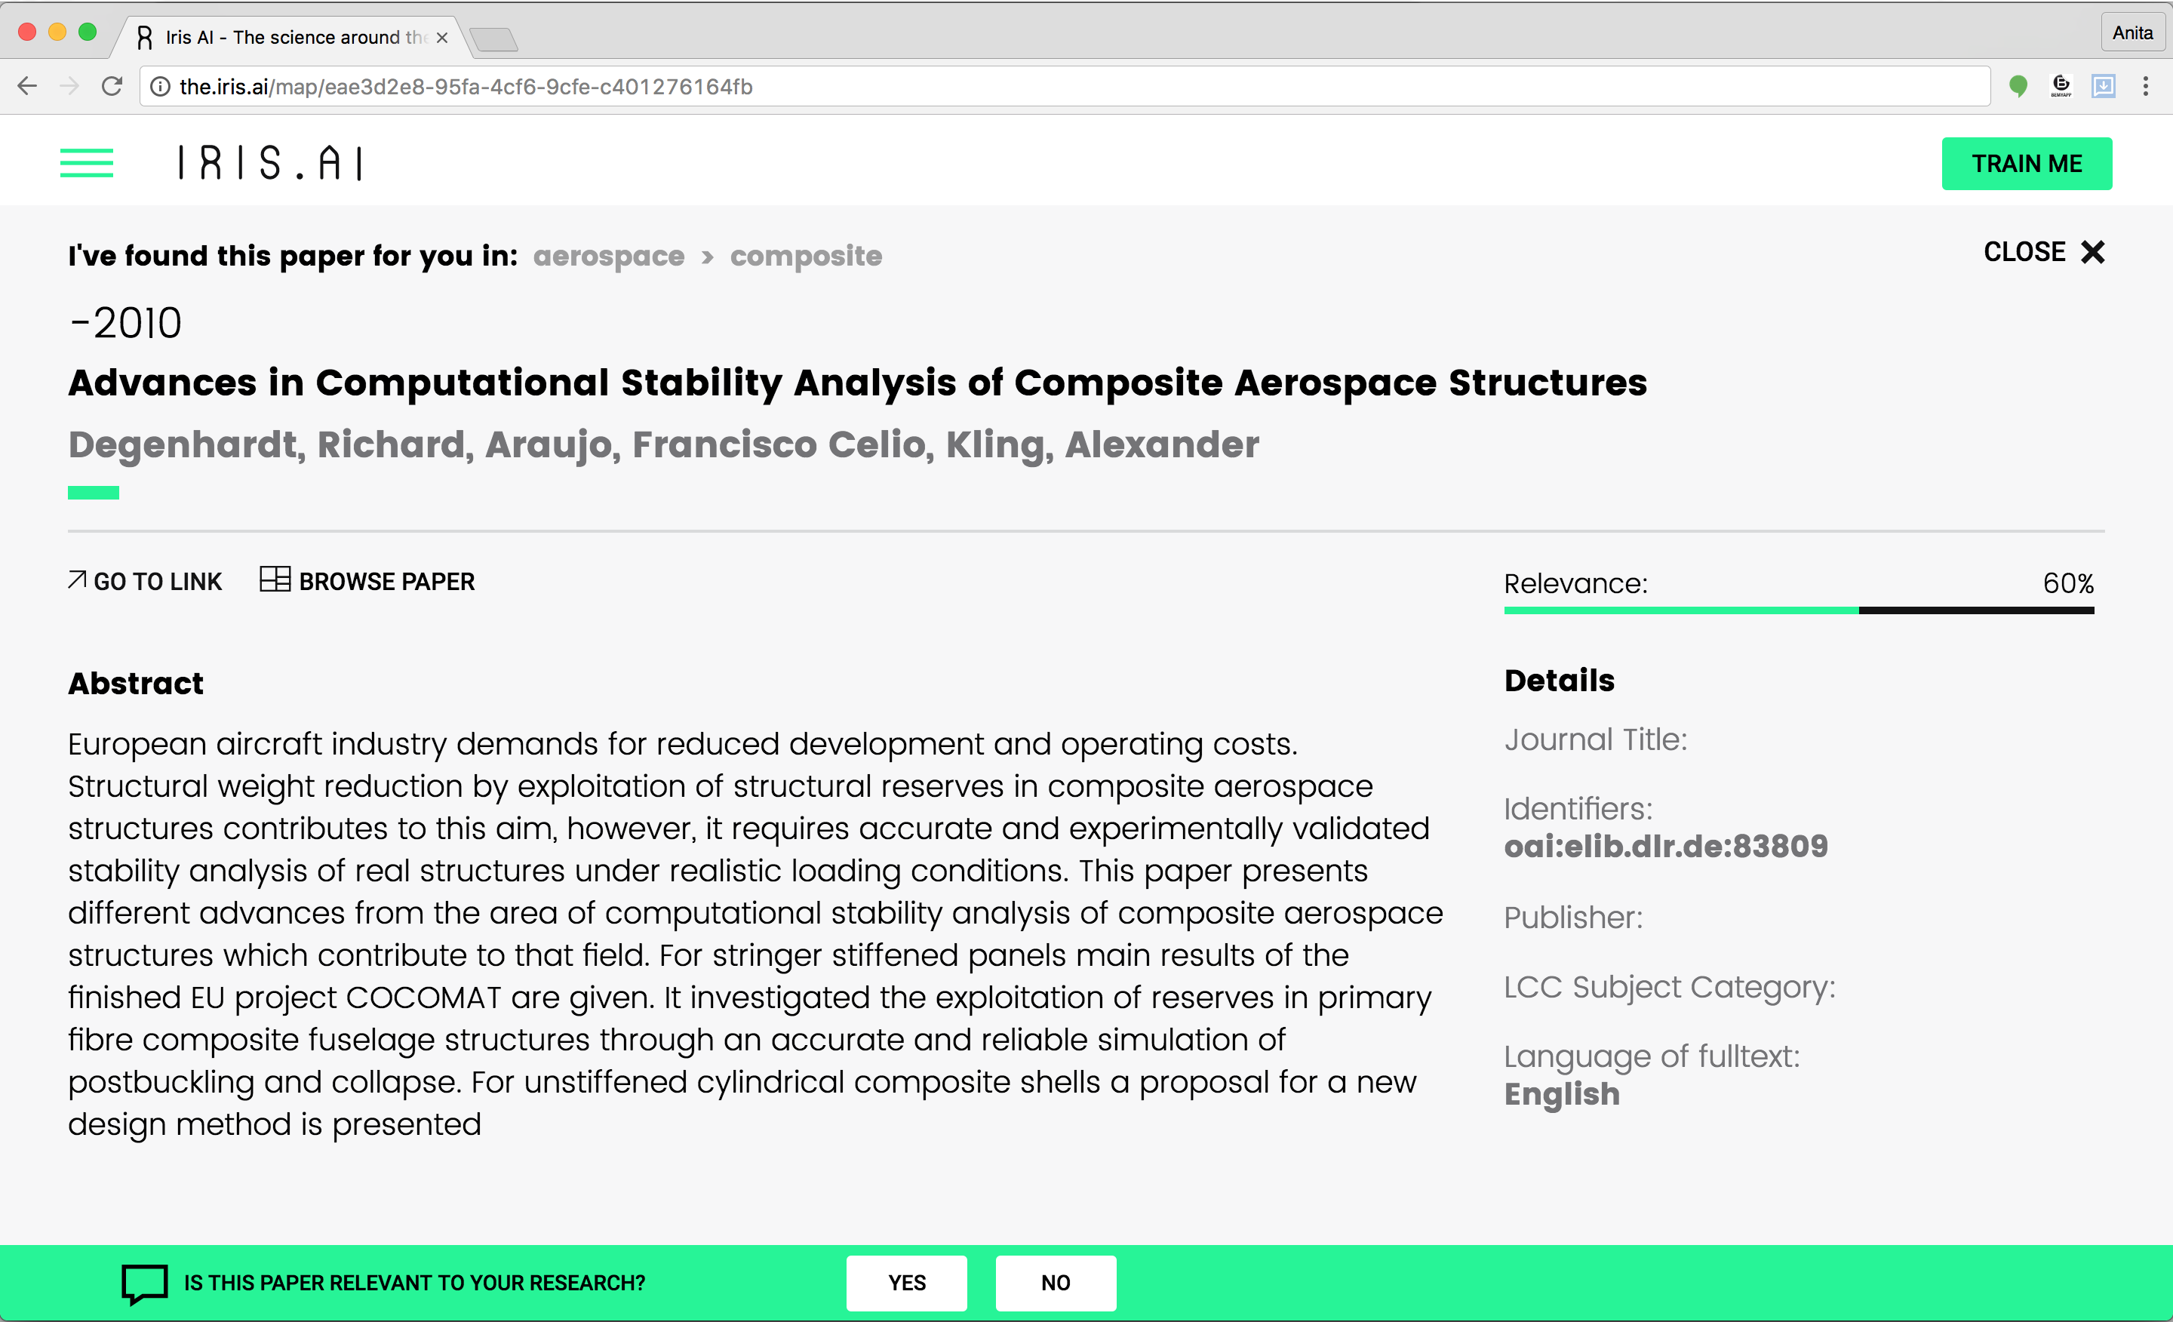Viewport: 2173px width, 1322px height.
Task: Click the browser back arrow
Action: [x=27, y=87]
